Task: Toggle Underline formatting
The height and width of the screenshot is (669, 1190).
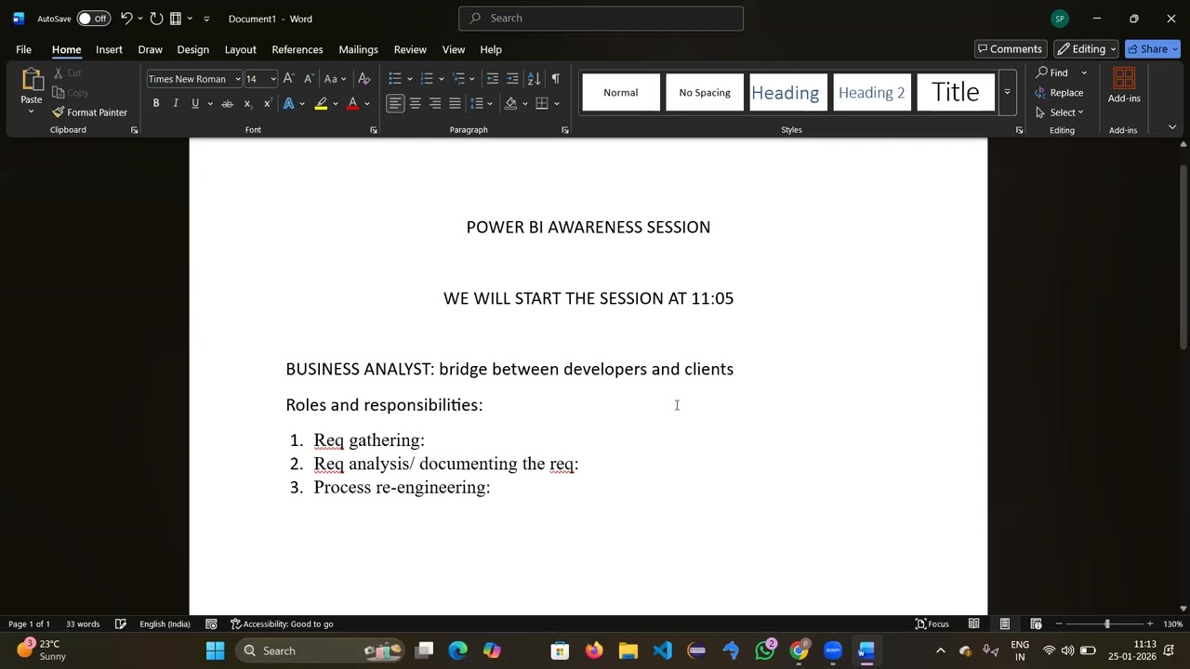Action: pos(195,103)
